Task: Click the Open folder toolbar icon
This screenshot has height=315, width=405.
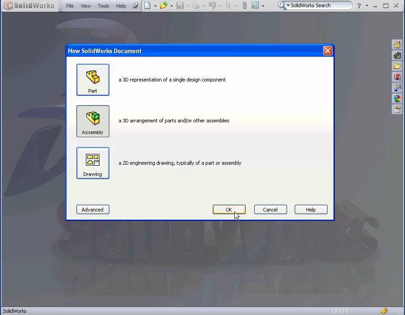Action: coord(163,5)
